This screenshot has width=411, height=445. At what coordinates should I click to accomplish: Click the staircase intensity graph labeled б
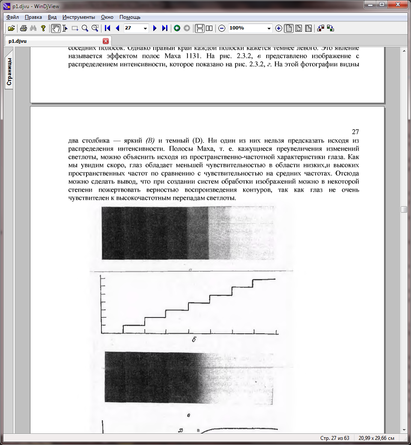189,305
